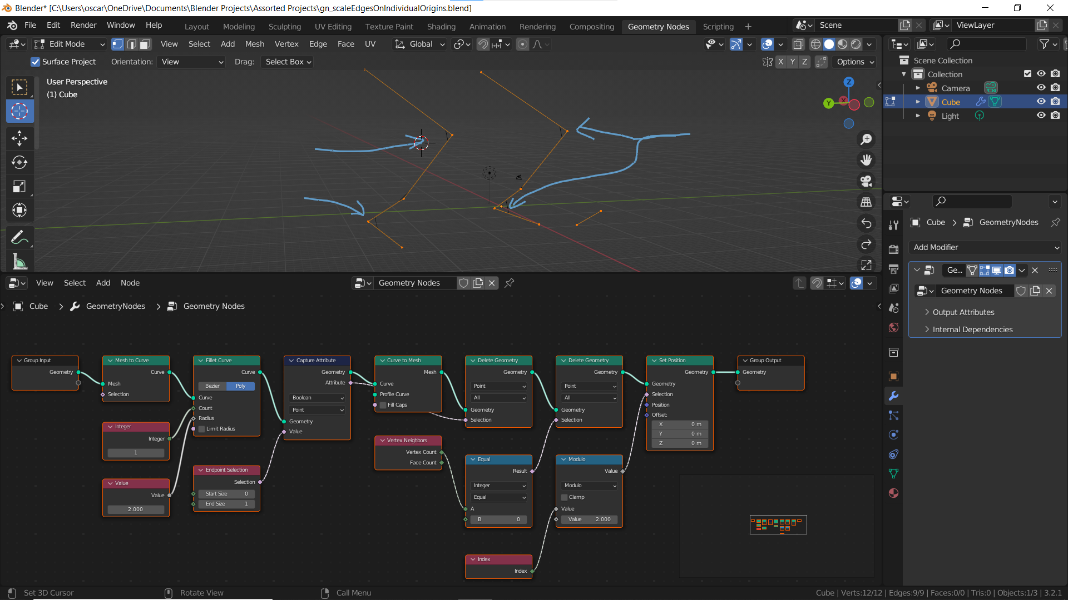Choose the Annotate pencil tool
The image size is (1068, 600).
tap(19, 237)
